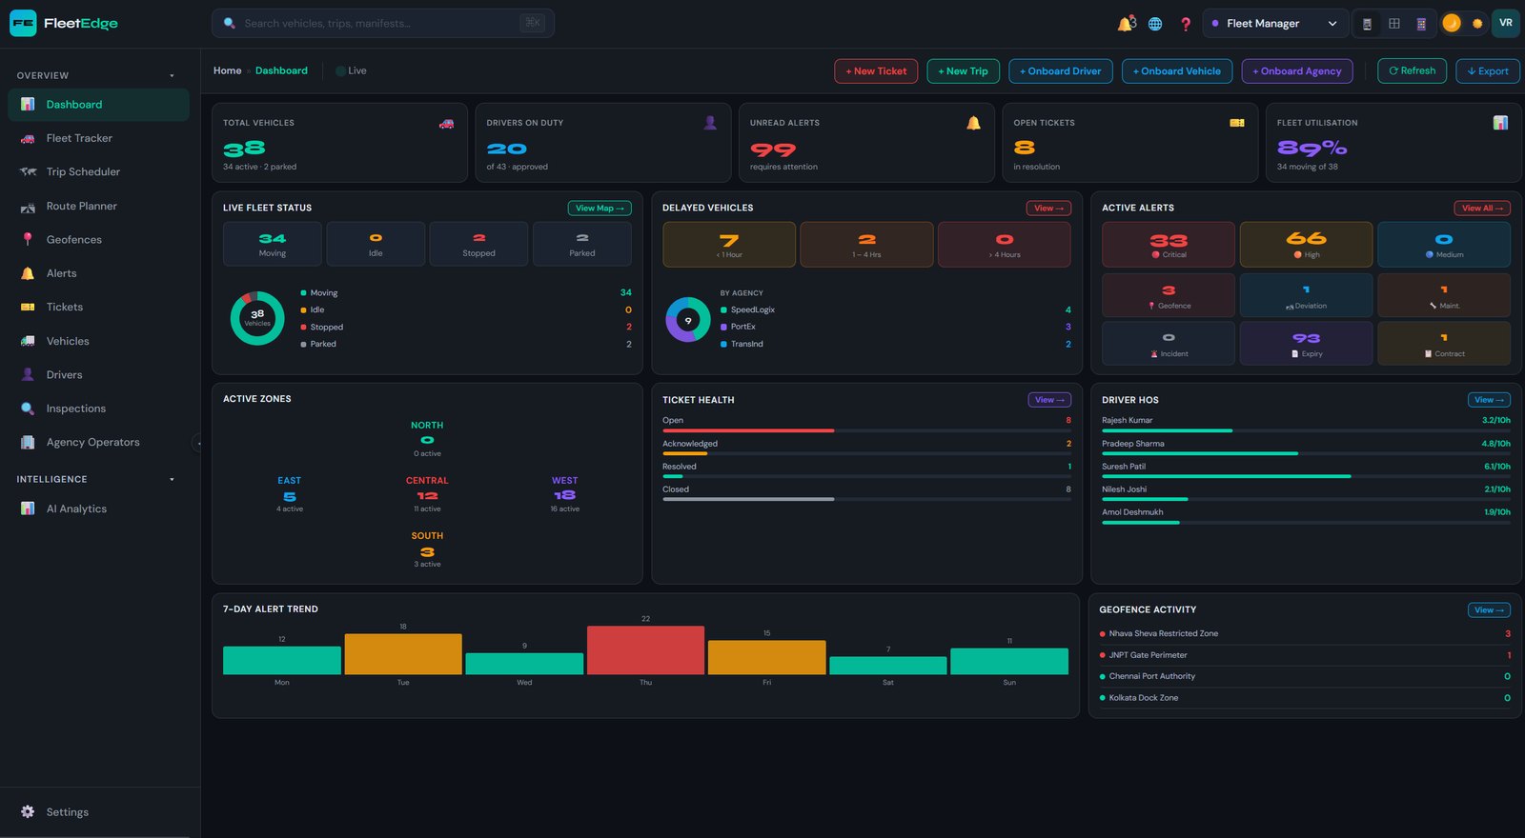The image size is (1525, 838).
Task: Click Rajesh Kumar's HOS progress bar
Action: click(x=1306, y=430)
